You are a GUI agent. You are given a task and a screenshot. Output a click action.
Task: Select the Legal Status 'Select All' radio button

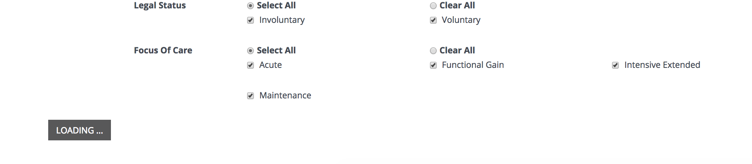pos(251,6)
